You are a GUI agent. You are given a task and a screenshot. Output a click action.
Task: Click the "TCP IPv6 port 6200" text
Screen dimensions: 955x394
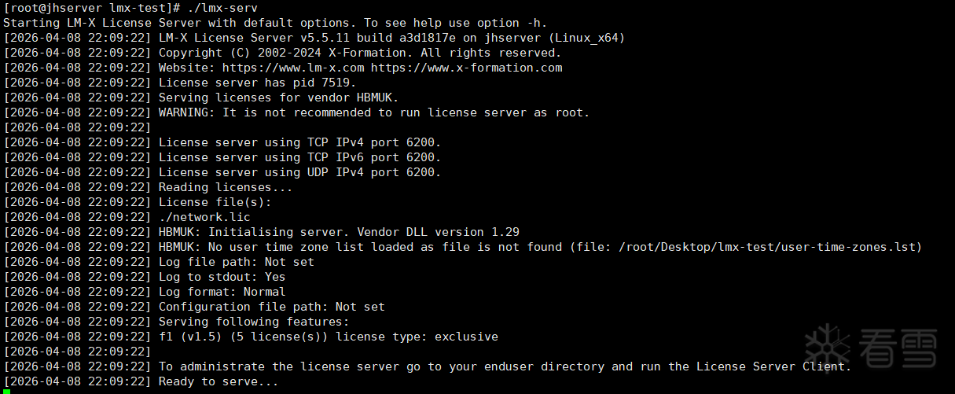371,157
